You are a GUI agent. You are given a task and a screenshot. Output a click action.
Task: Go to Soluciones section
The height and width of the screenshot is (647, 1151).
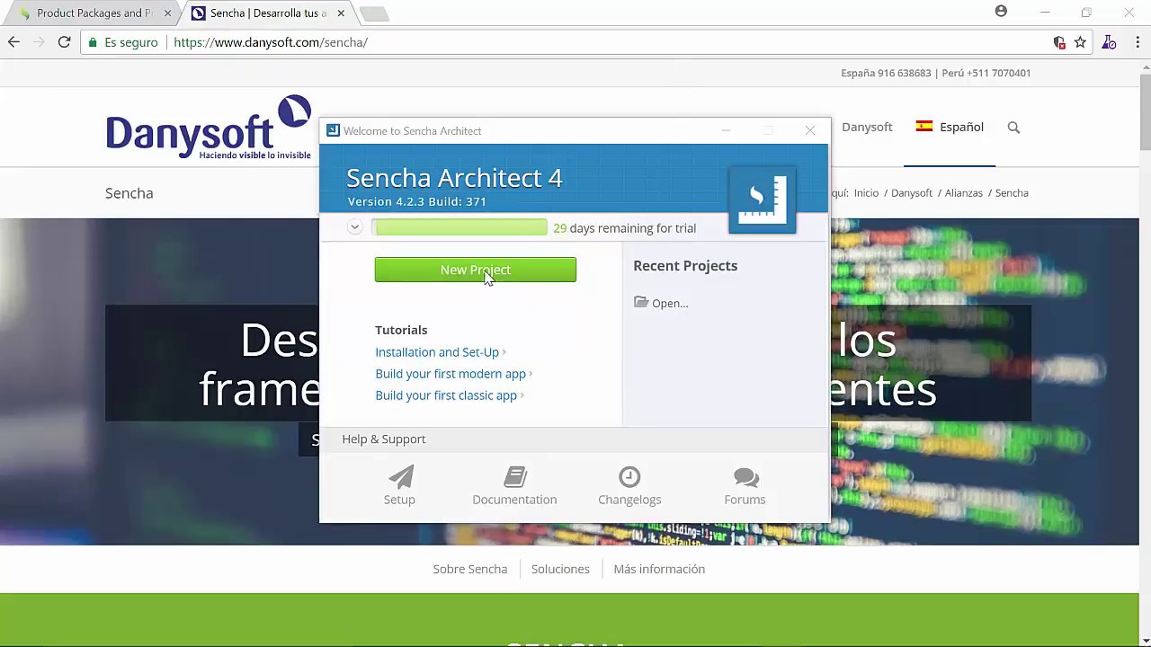click(560, 569)
